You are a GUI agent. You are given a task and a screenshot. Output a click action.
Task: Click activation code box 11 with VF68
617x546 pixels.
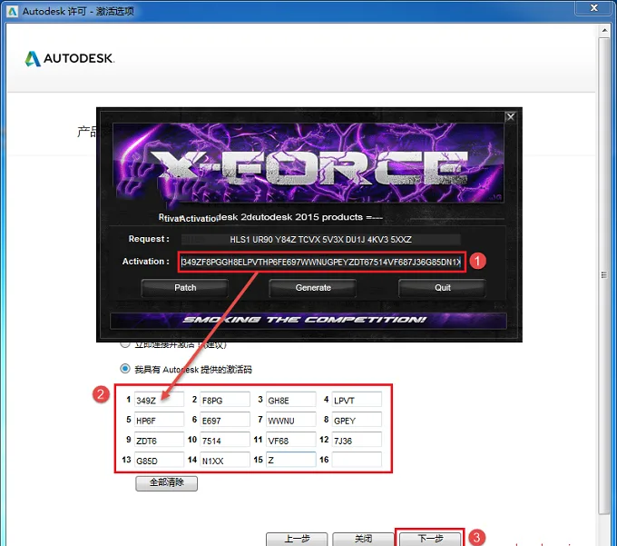290,440
